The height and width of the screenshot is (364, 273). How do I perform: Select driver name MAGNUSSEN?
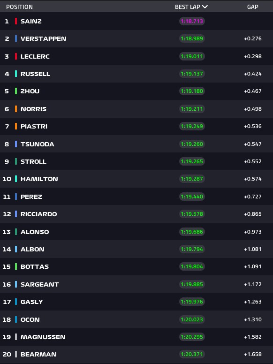(x=43, y=337)
